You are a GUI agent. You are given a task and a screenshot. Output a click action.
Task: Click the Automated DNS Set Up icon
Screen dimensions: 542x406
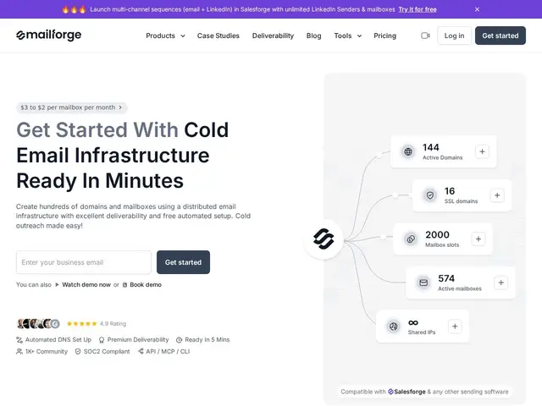pos(19,340)
